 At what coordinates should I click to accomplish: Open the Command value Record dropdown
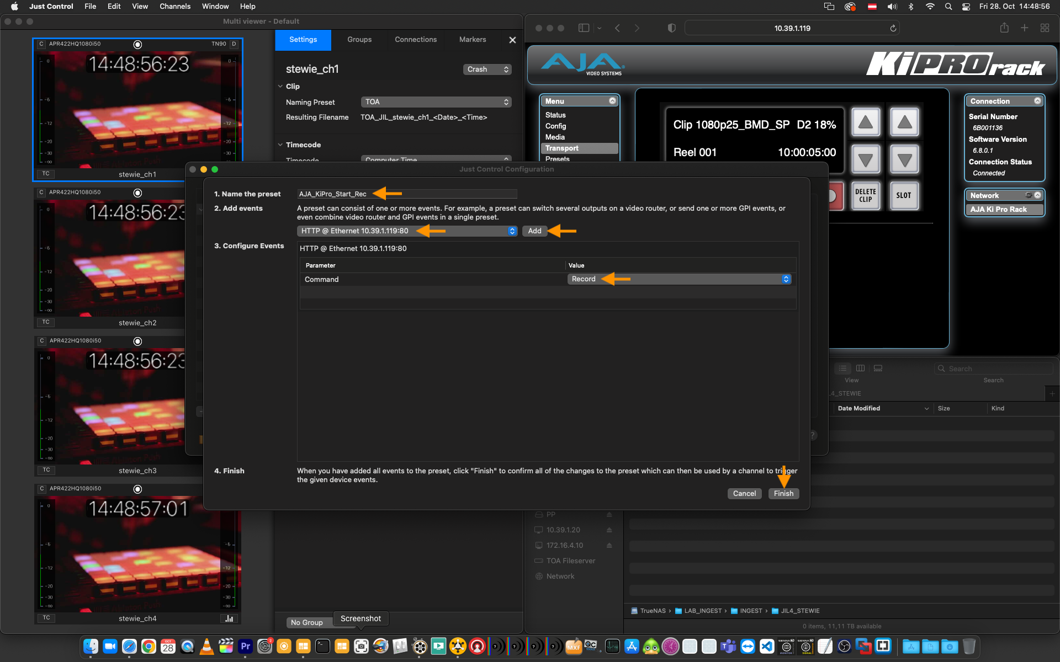click(x=679, y=279)
